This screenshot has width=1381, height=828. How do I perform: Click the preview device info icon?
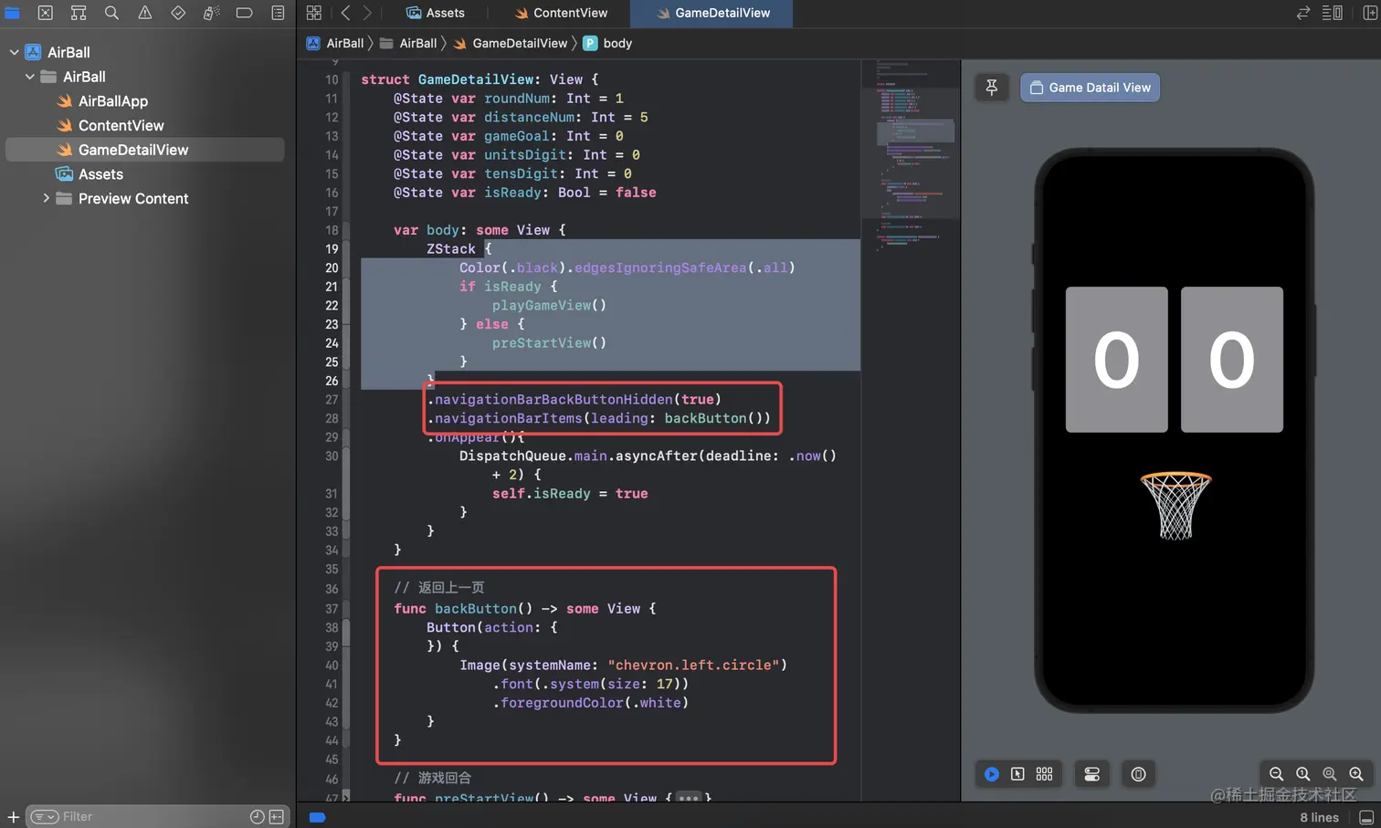click(x=1138, y=774)
